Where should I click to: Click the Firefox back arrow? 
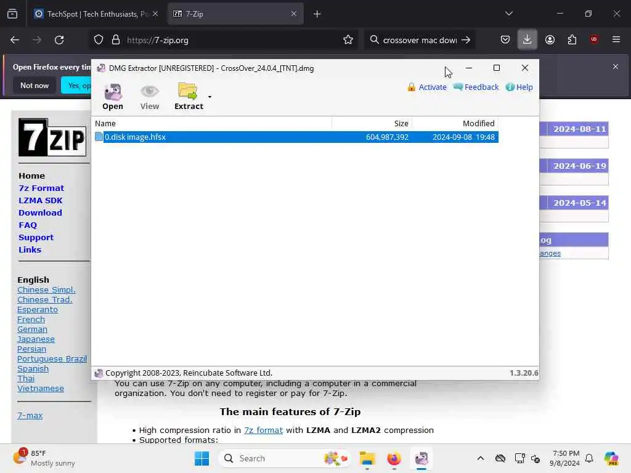[15, 40]
